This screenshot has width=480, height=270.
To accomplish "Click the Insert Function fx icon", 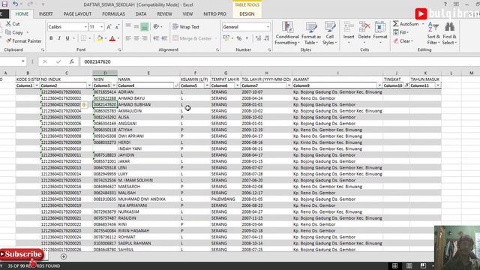I will (72, 61).
